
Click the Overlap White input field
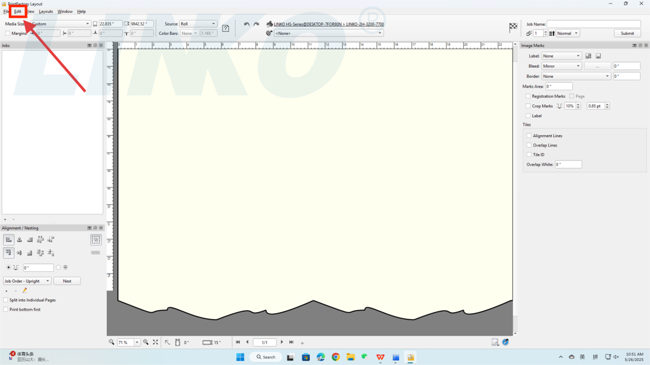point(568,164)
